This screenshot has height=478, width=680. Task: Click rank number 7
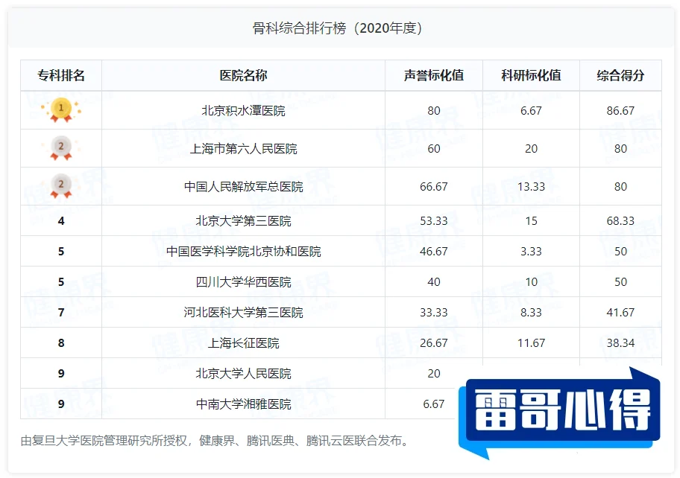(61, 312)
